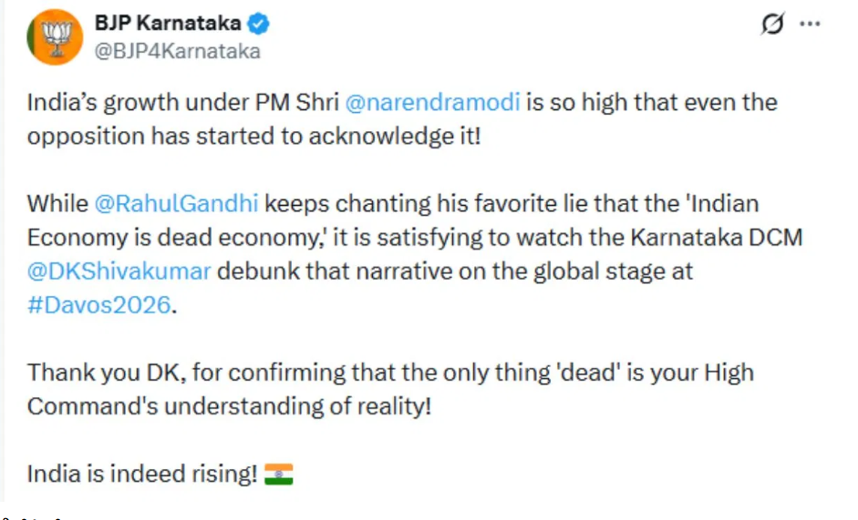
Task: Visit the @BJP4Karnataka handle
Action: point(177,51)
